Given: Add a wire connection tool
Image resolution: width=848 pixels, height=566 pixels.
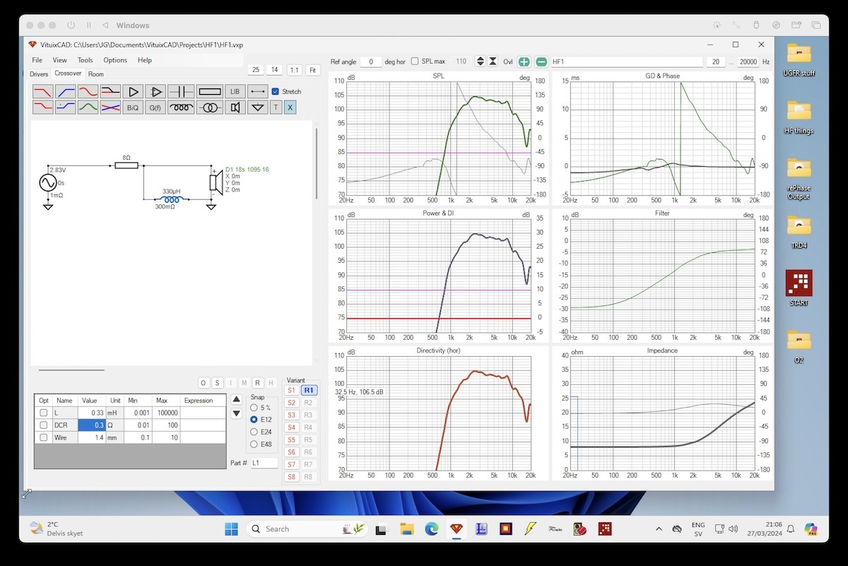Looking at the screenshot, I should [258, 91].
